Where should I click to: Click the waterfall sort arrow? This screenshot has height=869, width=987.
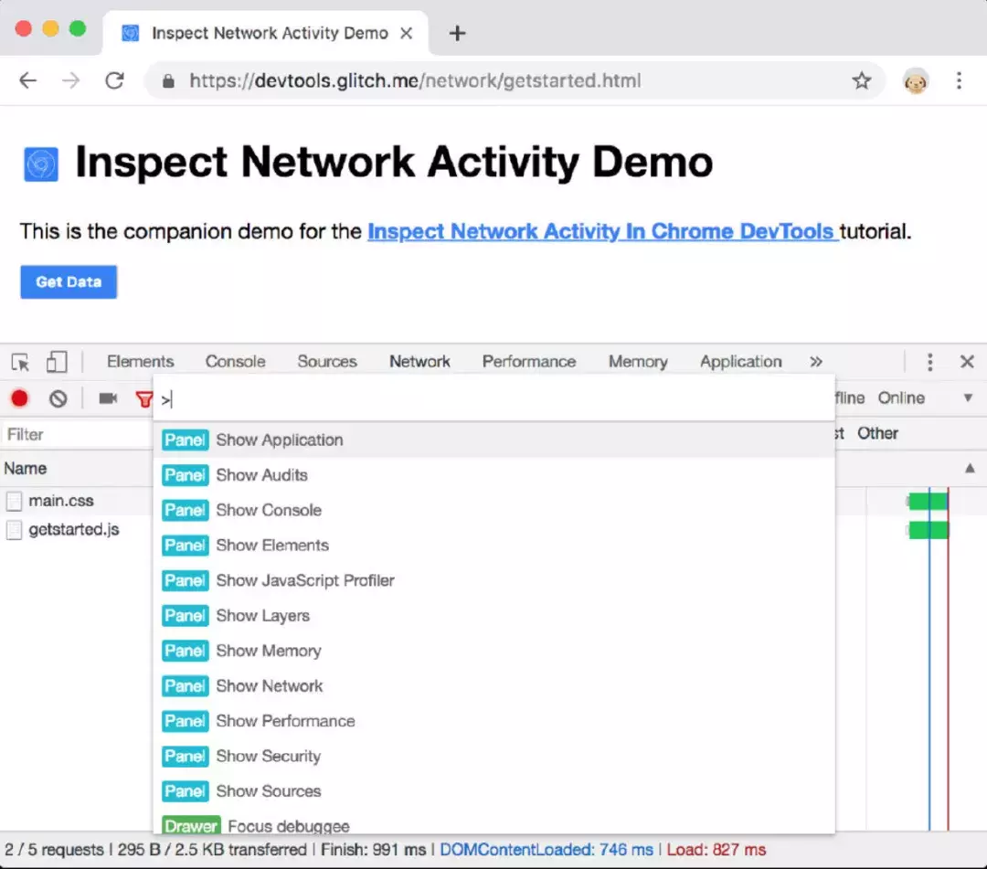(970, 468)
